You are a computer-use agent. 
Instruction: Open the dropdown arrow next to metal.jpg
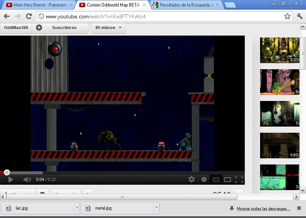point(156,208)
